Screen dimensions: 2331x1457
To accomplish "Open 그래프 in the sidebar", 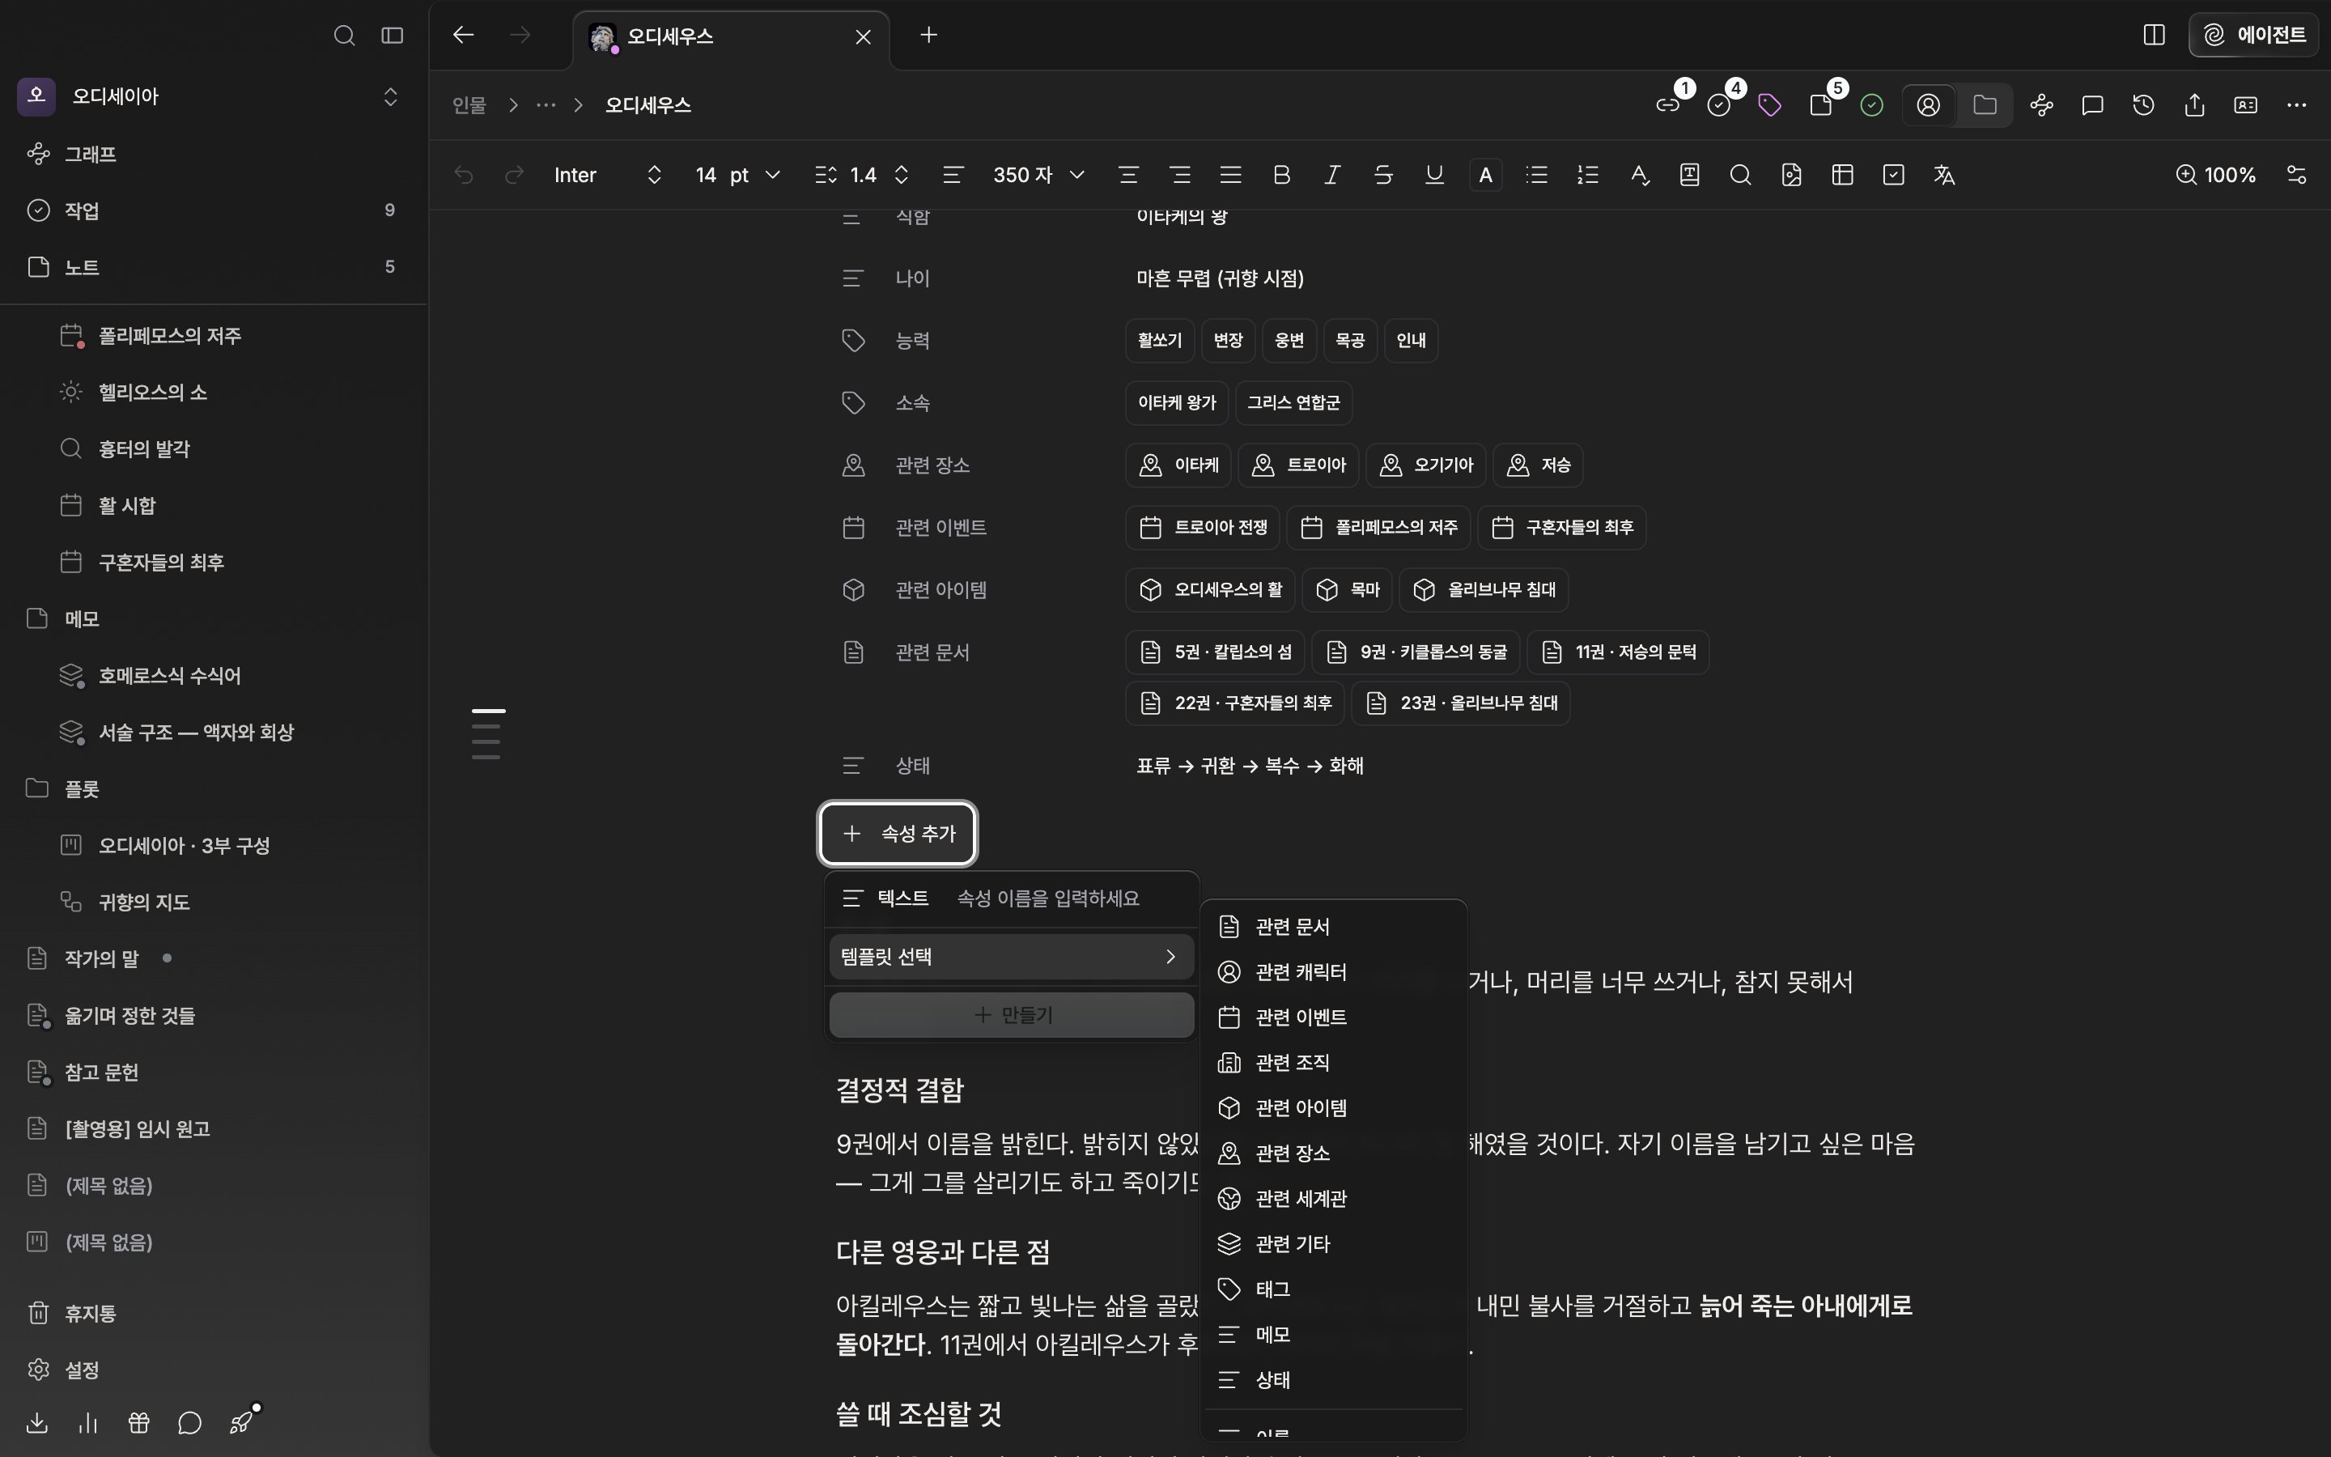I will [213, 154].
